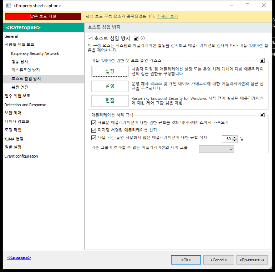Open Event configuration category

(x=21, y=156)
